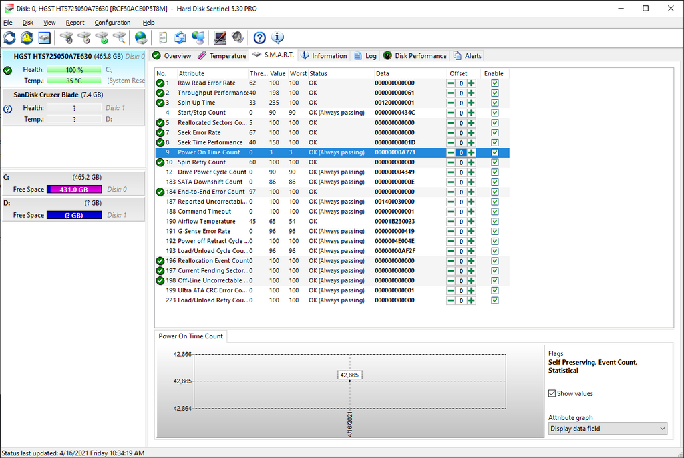This screenshot has height=458, width=684.
Task: Click the disk icon with clock overlay
Action: pos(84,38)
